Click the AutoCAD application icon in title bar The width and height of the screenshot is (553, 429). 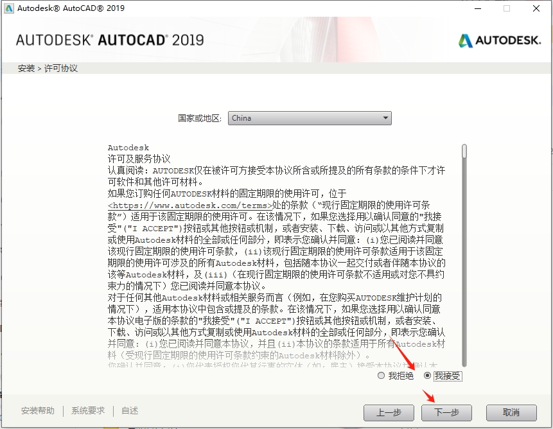pos(9,8)
